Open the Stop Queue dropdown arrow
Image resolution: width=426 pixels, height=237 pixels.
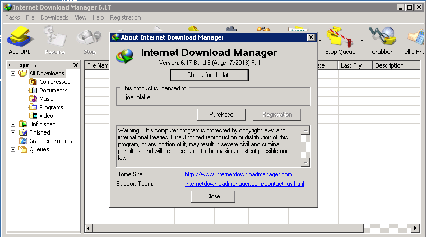click(x=362, y=41)
